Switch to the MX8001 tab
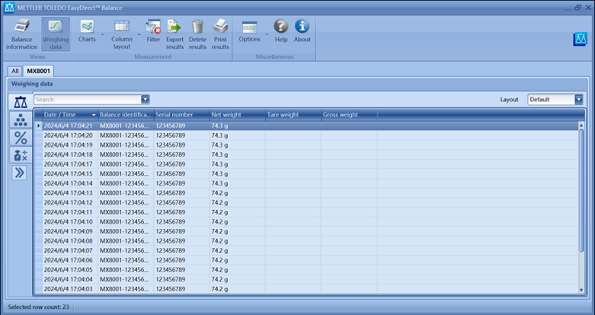Viewport: 595px width, 315px height. 38,71
